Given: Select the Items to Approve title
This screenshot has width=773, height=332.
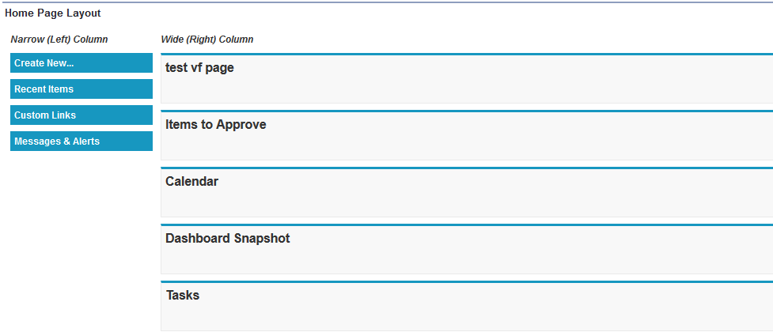Looking at the screenshot, I should [215, 125].
